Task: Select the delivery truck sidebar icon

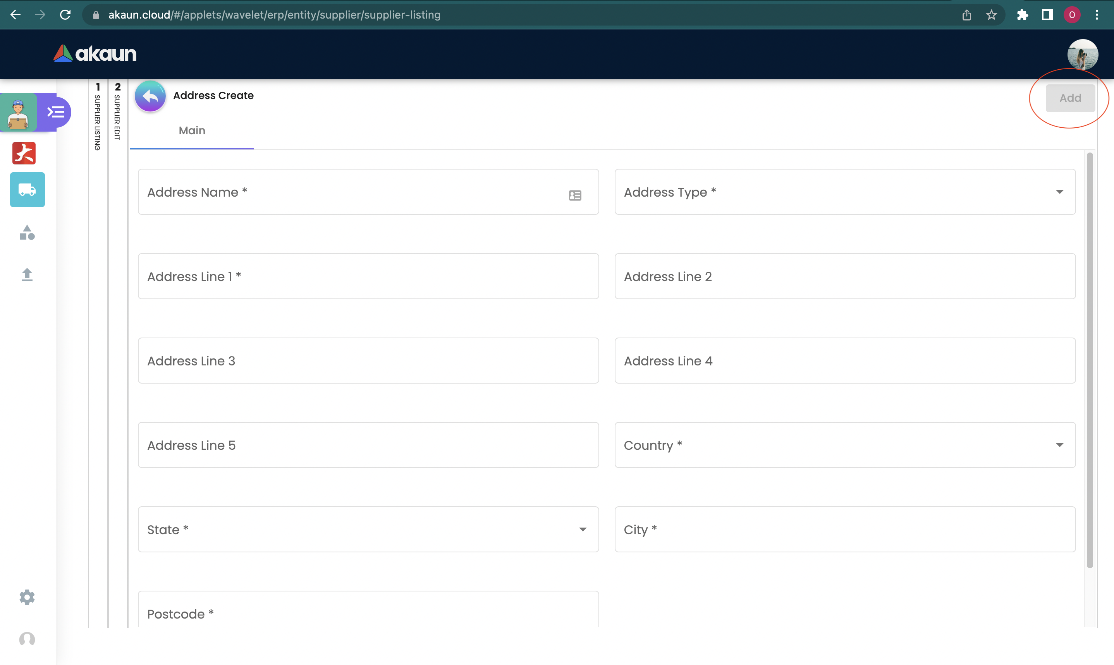Action: 28,190
